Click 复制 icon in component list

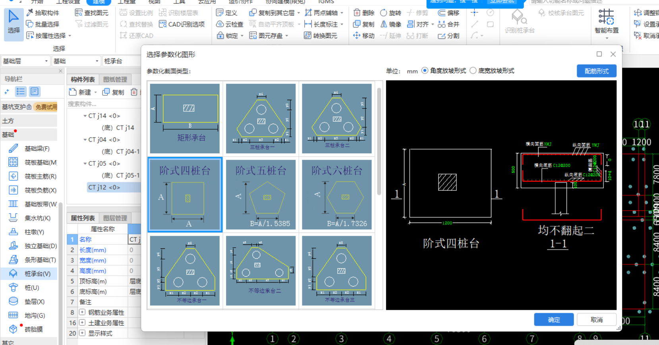click(113, 92)
